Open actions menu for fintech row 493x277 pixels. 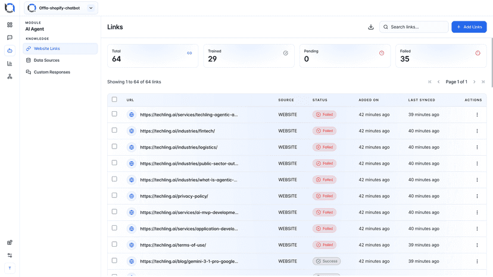coord(477,131)
